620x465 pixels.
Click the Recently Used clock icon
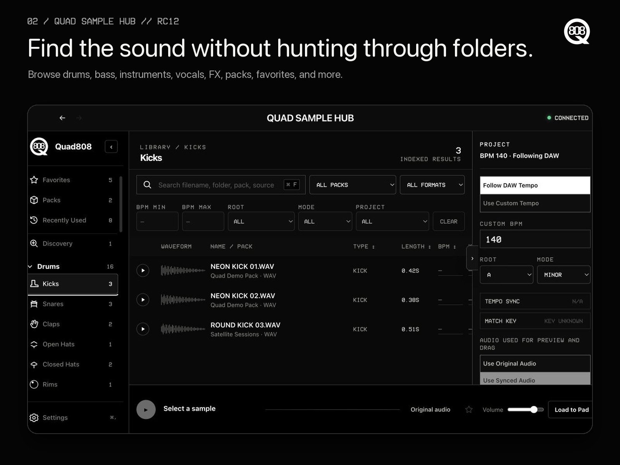[x=34, y=220]
